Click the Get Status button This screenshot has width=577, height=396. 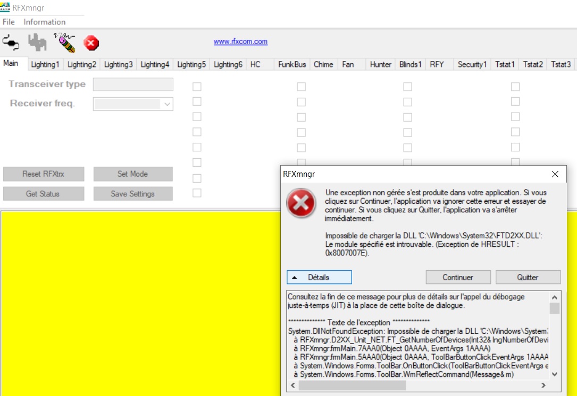pos(44,194)
